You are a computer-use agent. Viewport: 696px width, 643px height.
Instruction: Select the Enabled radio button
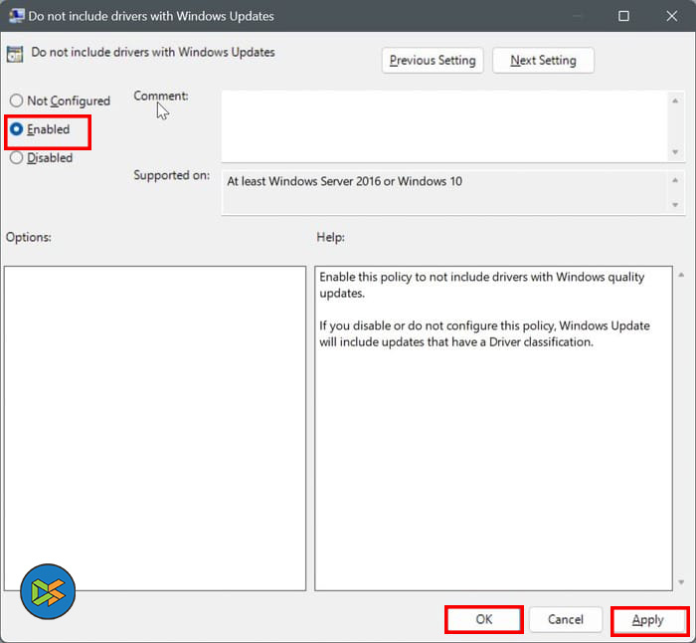point(17,129)
